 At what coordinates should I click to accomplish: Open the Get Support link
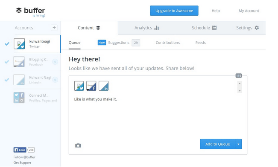point(22,163)
